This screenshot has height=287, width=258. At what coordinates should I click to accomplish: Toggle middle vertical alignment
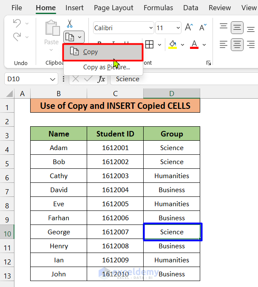(x=237, y=28)
